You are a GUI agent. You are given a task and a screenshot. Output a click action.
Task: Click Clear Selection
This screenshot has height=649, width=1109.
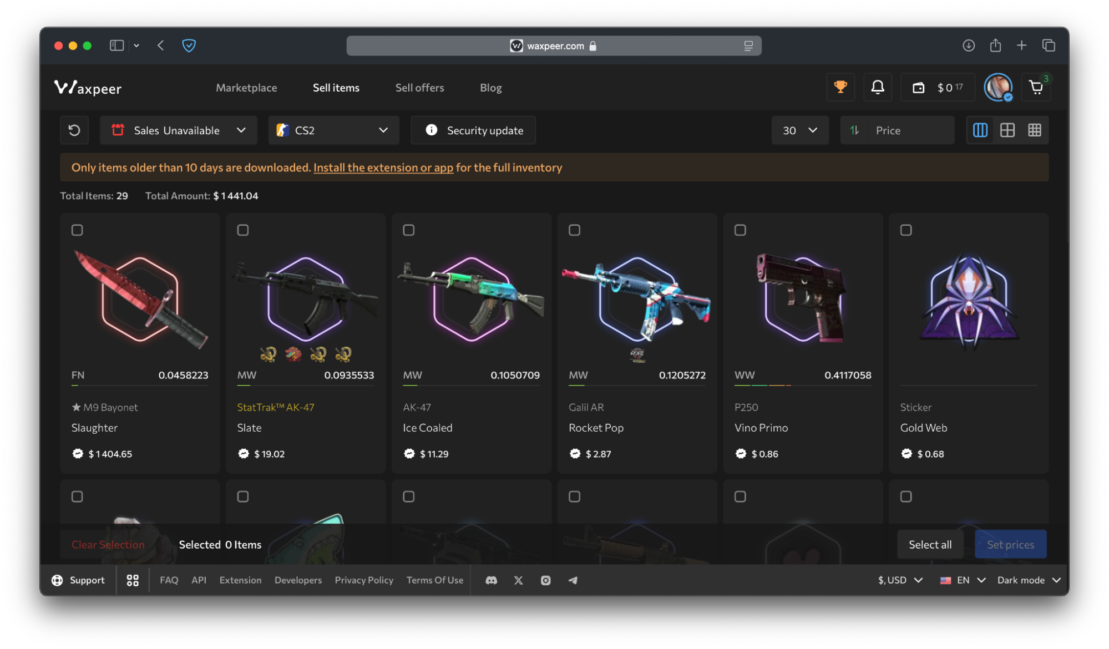click(108, 545)
